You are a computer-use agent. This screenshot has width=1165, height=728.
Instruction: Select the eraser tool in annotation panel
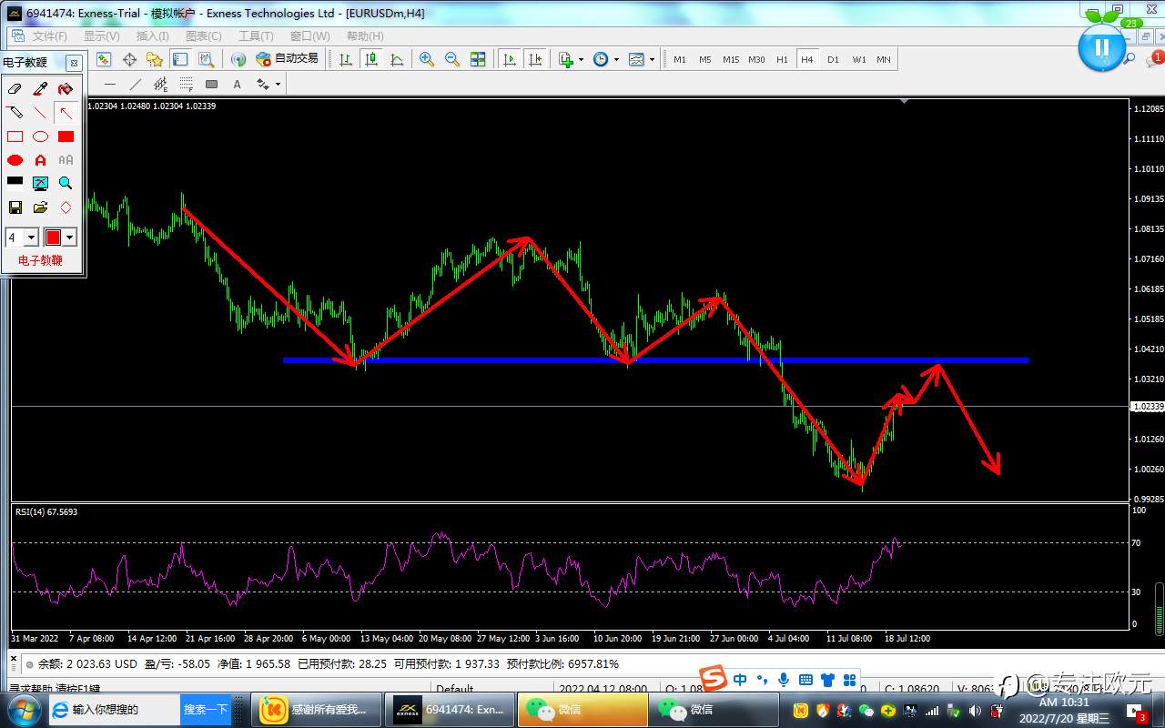[x=15, y=89]
